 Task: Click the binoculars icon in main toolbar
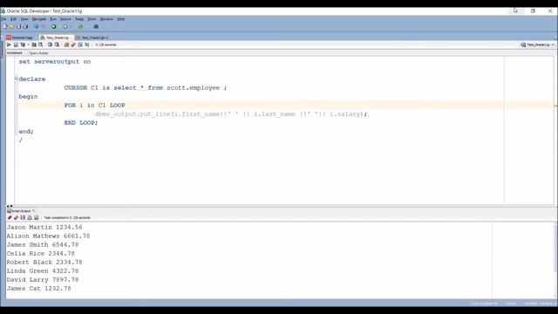click(96, 26)
